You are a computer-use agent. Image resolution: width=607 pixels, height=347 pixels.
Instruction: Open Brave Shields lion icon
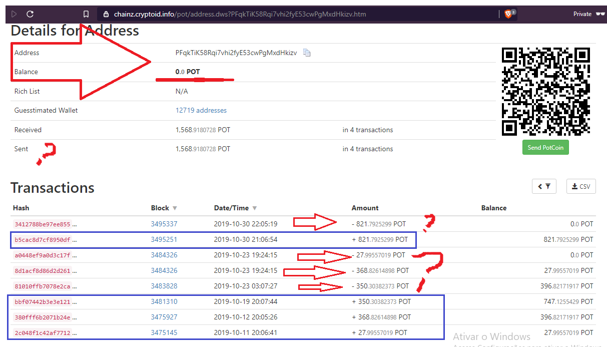[508, 14]
